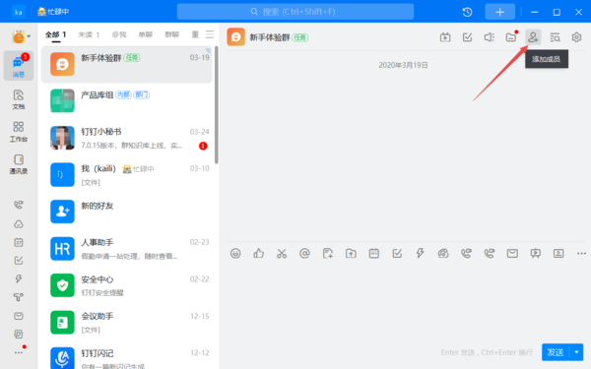Open the Workbench (工作台) sidebar section
Viewport: 591px width, 369px height.
pos(19,132)
